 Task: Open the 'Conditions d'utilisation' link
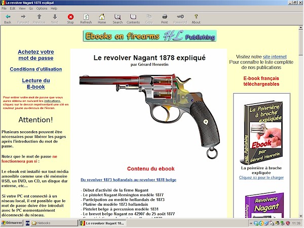[36, 69]
